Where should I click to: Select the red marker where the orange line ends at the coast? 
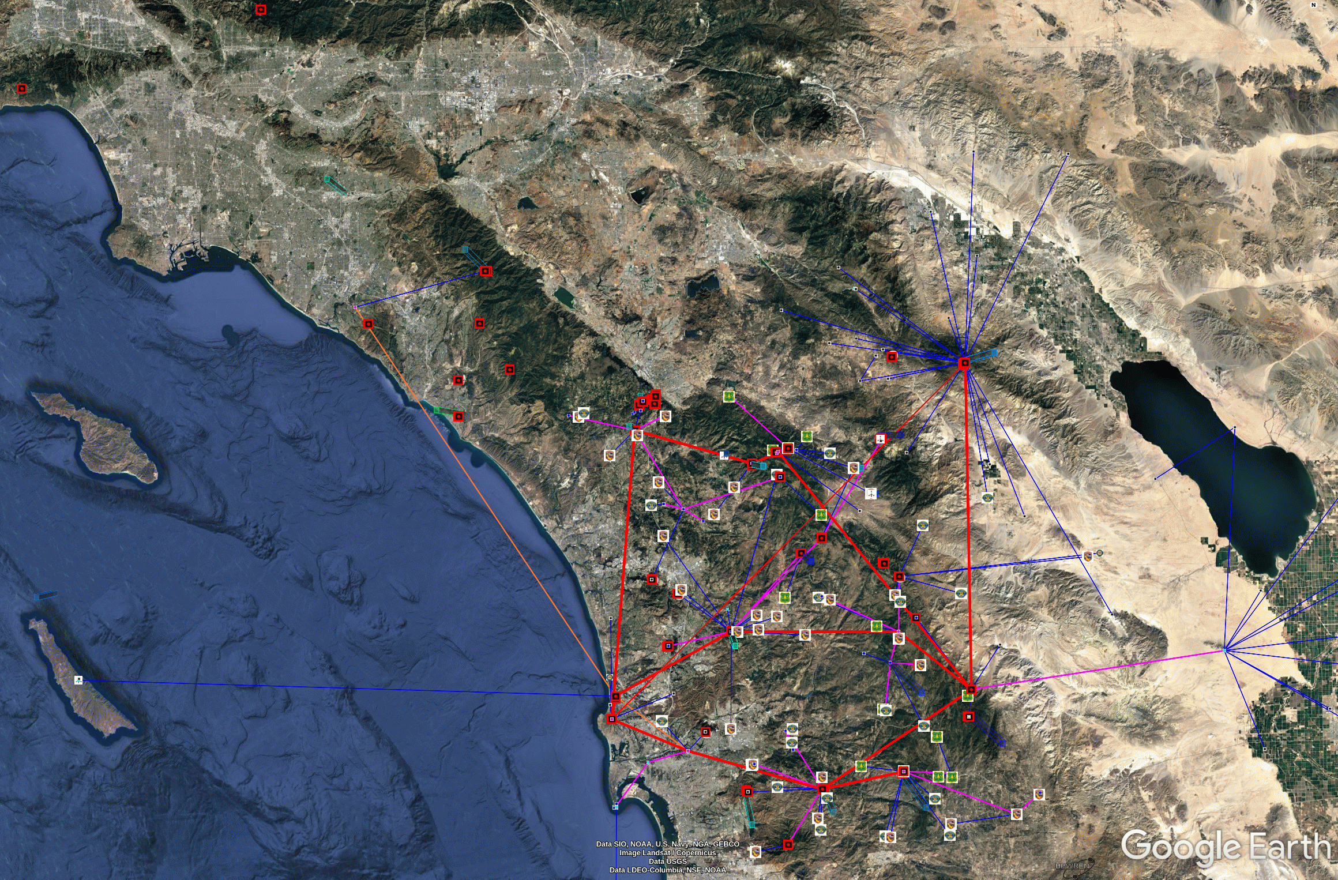615,697
